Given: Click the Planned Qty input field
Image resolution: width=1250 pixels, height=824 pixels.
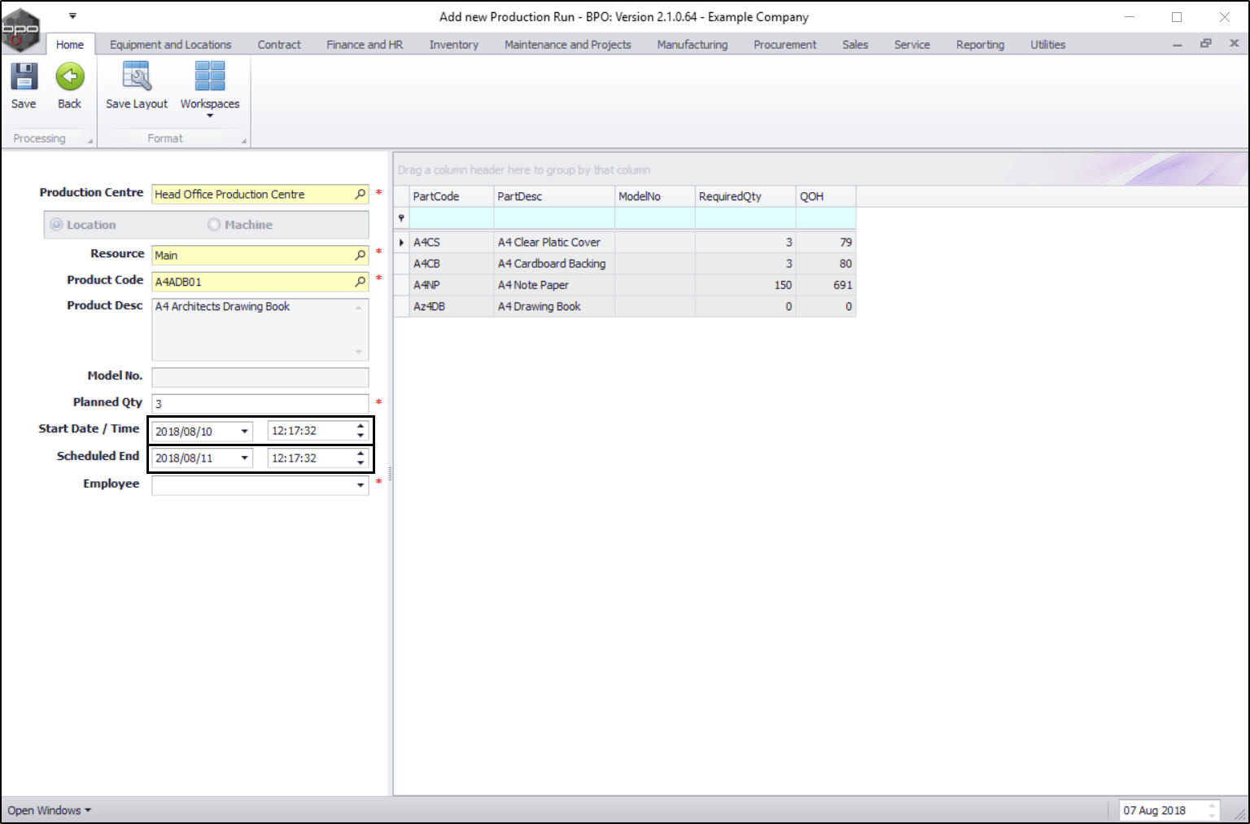Looking at the screenshot, I should click(x=260, y=403).
